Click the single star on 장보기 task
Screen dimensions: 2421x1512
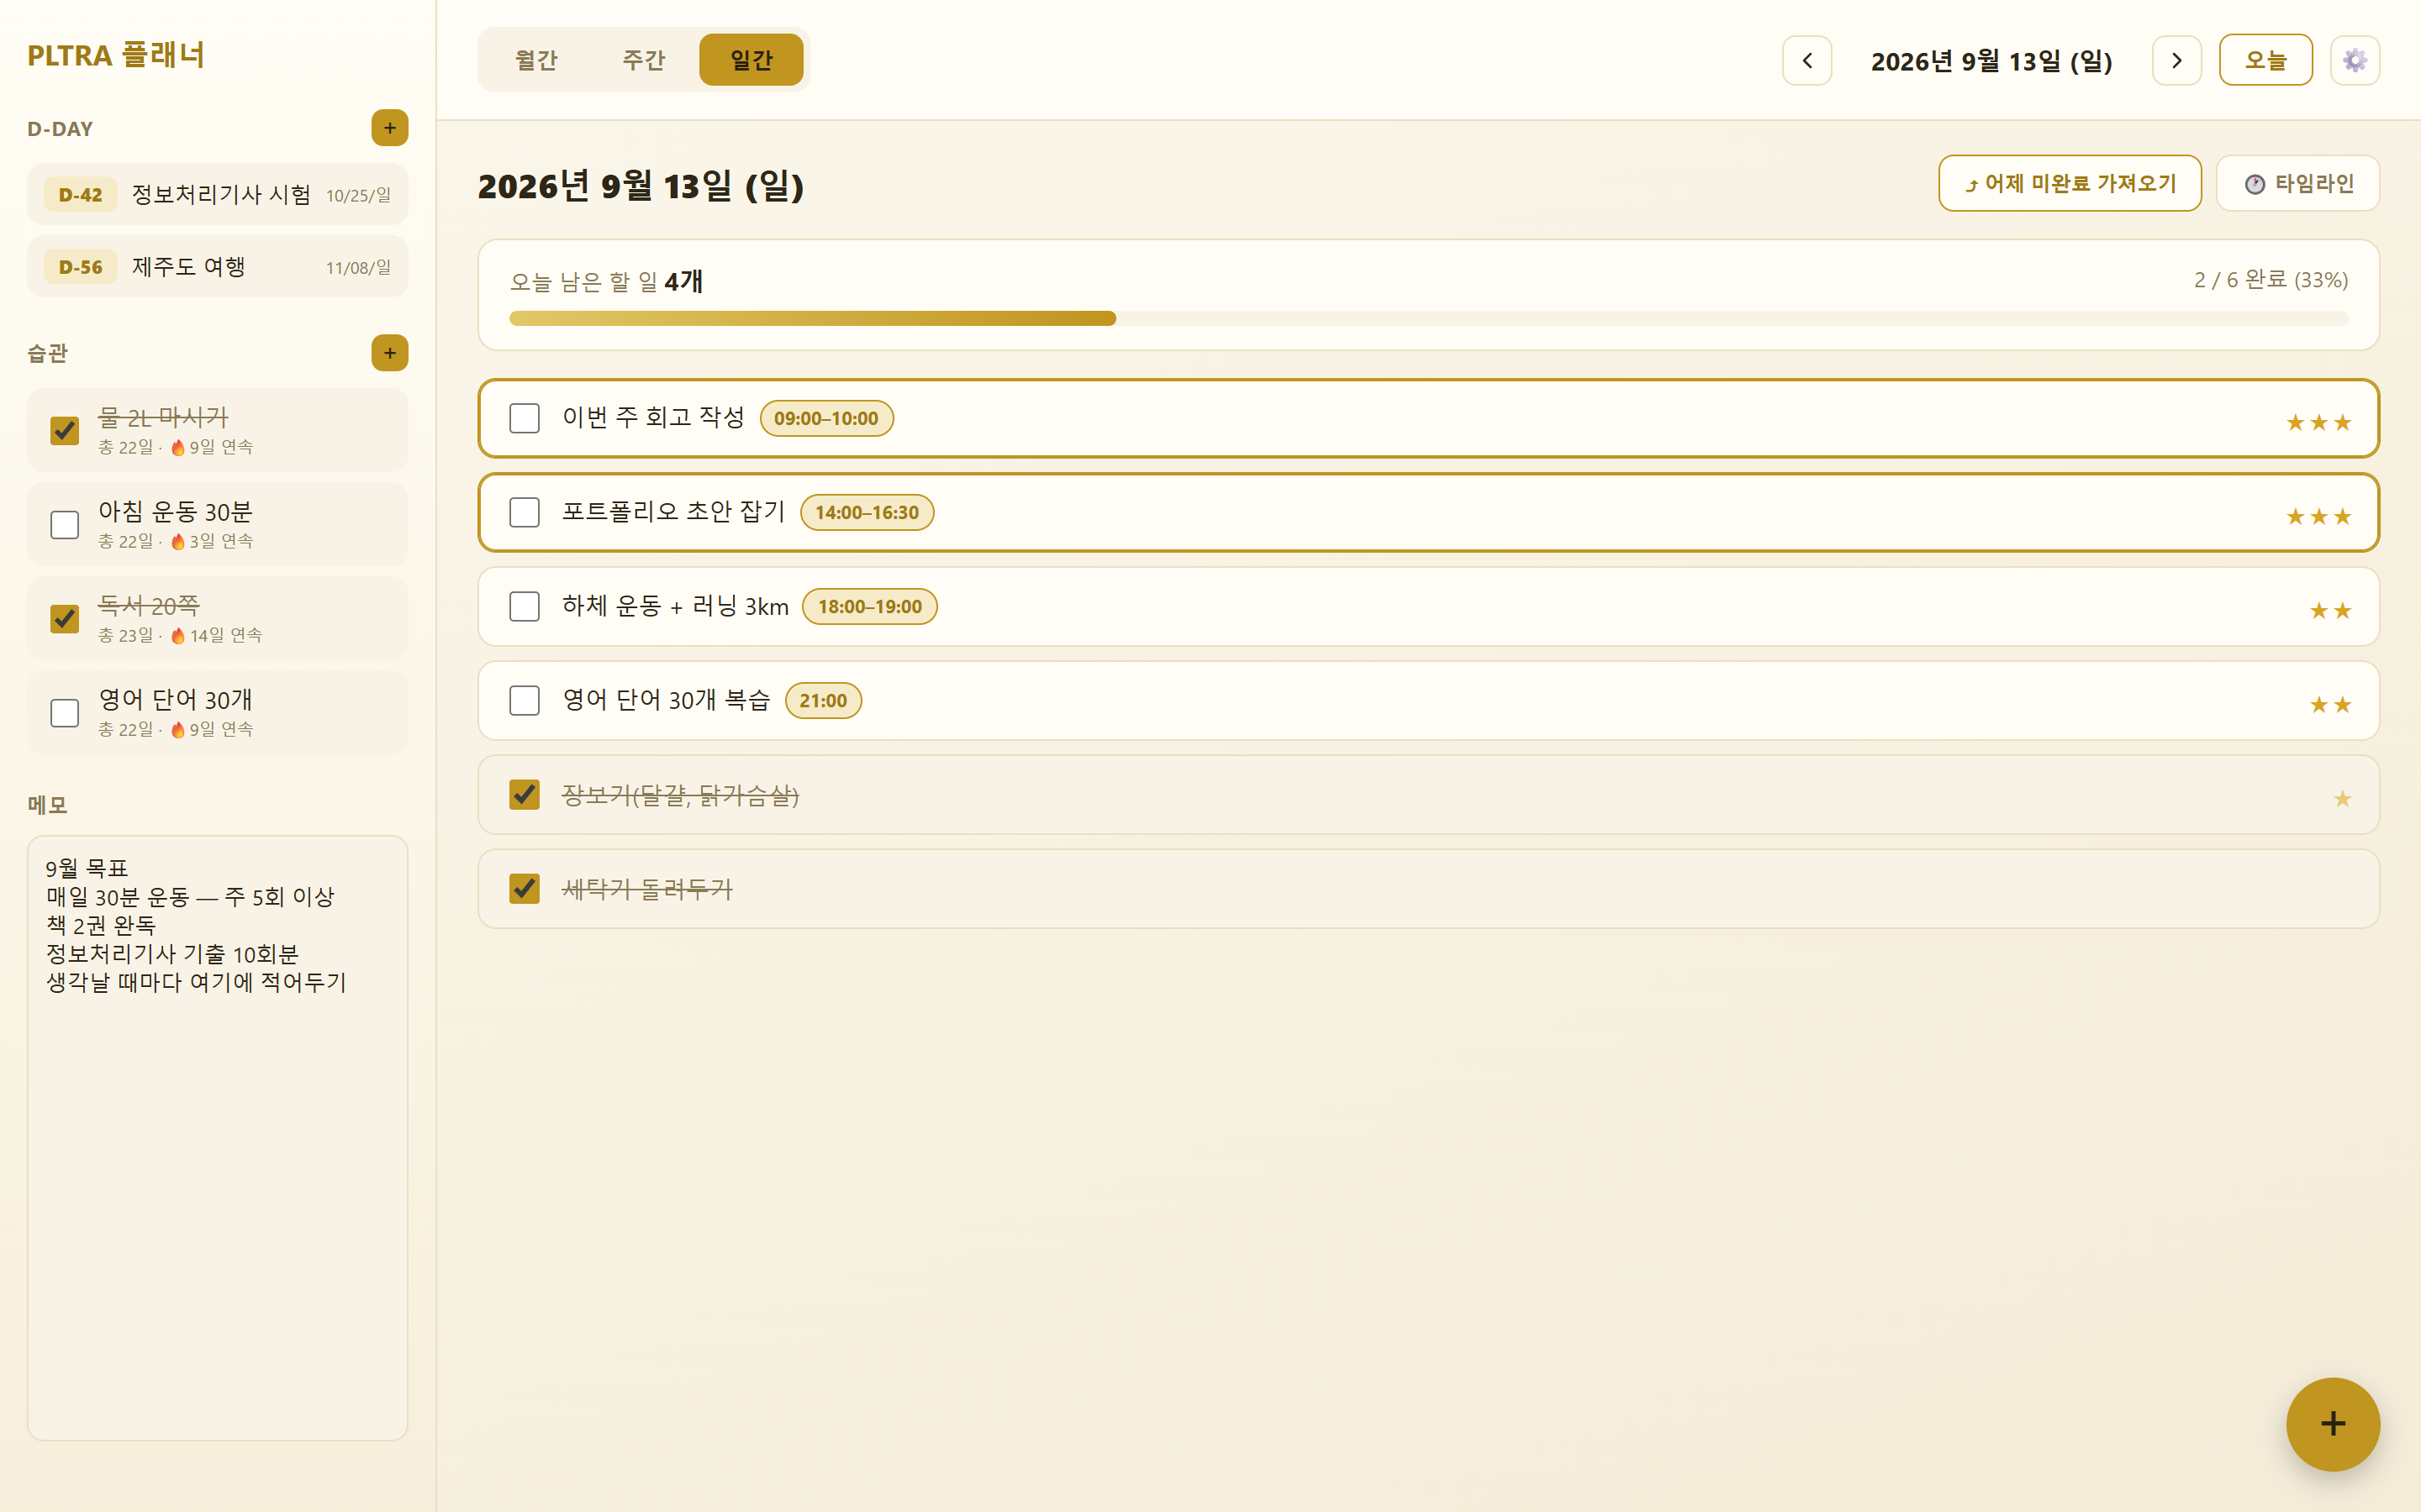[2342, 798]
